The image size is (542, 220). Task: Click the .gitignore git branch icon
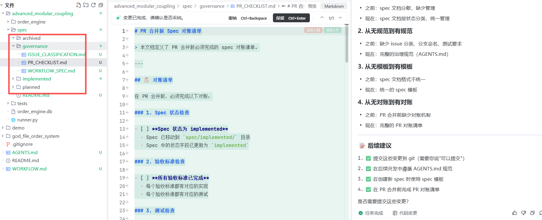click(8, 144)
